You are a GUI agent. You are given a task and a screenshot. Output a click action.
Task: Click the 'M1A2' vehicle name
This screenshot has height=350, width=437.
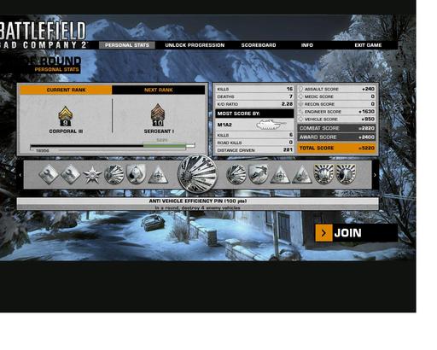[x=224, y=125]
